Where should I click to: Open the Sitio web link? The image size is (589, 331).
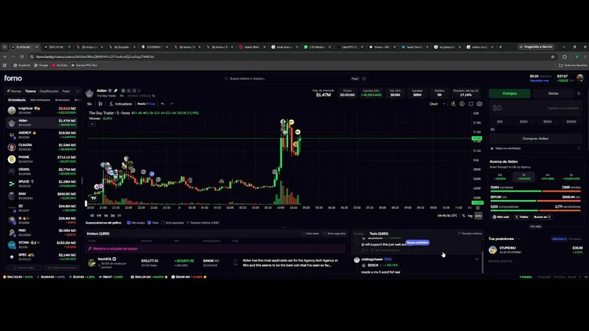tap(501, 217)
